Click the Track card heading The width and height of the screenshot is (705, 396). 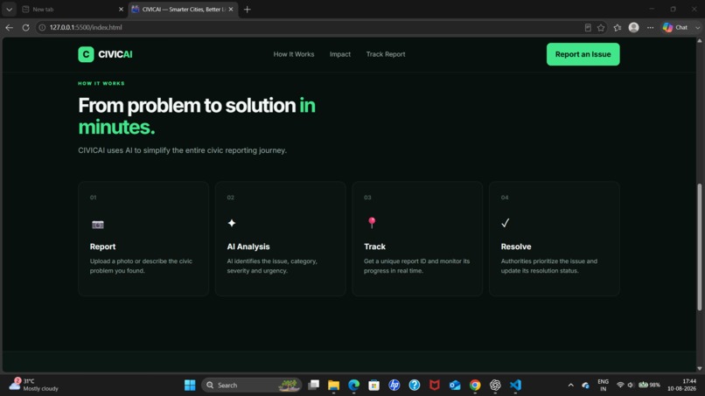(x=374, y=247)
